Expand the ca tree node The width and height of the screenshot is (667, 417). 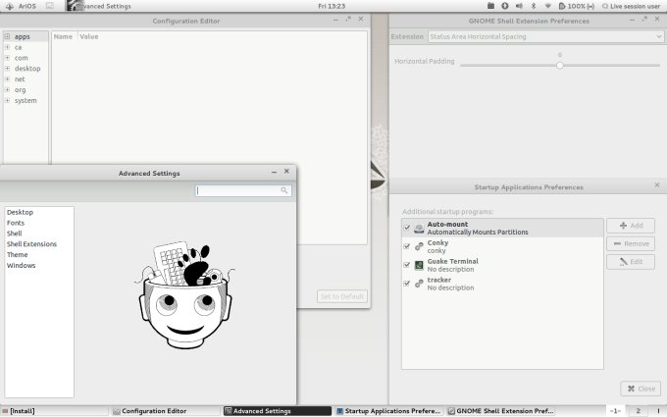pyautogui.click(x=7, y=47)
